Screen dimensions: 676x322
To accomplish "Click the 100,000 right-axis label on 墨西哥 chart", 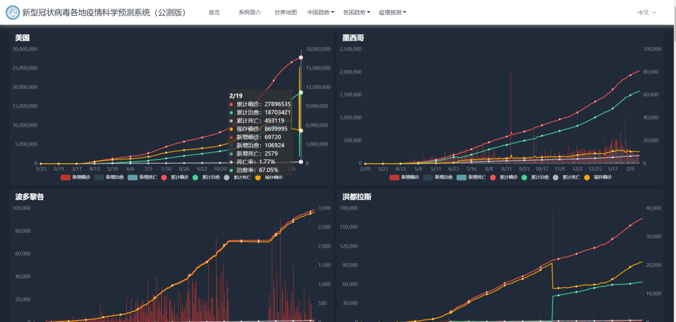I will pos(652,49).
